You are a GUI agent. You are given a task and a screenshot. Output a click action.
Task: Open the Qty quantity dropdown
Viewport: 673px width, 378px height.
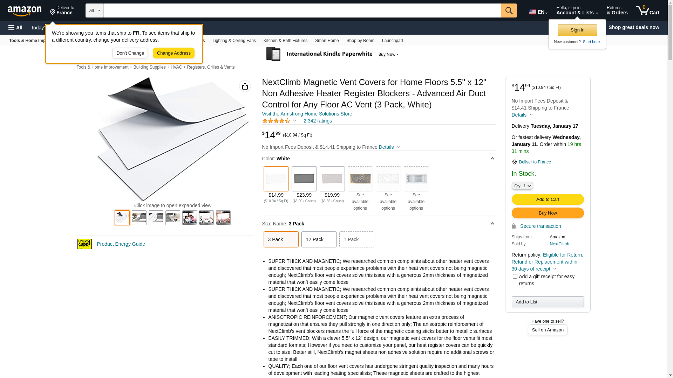[522, 186]
